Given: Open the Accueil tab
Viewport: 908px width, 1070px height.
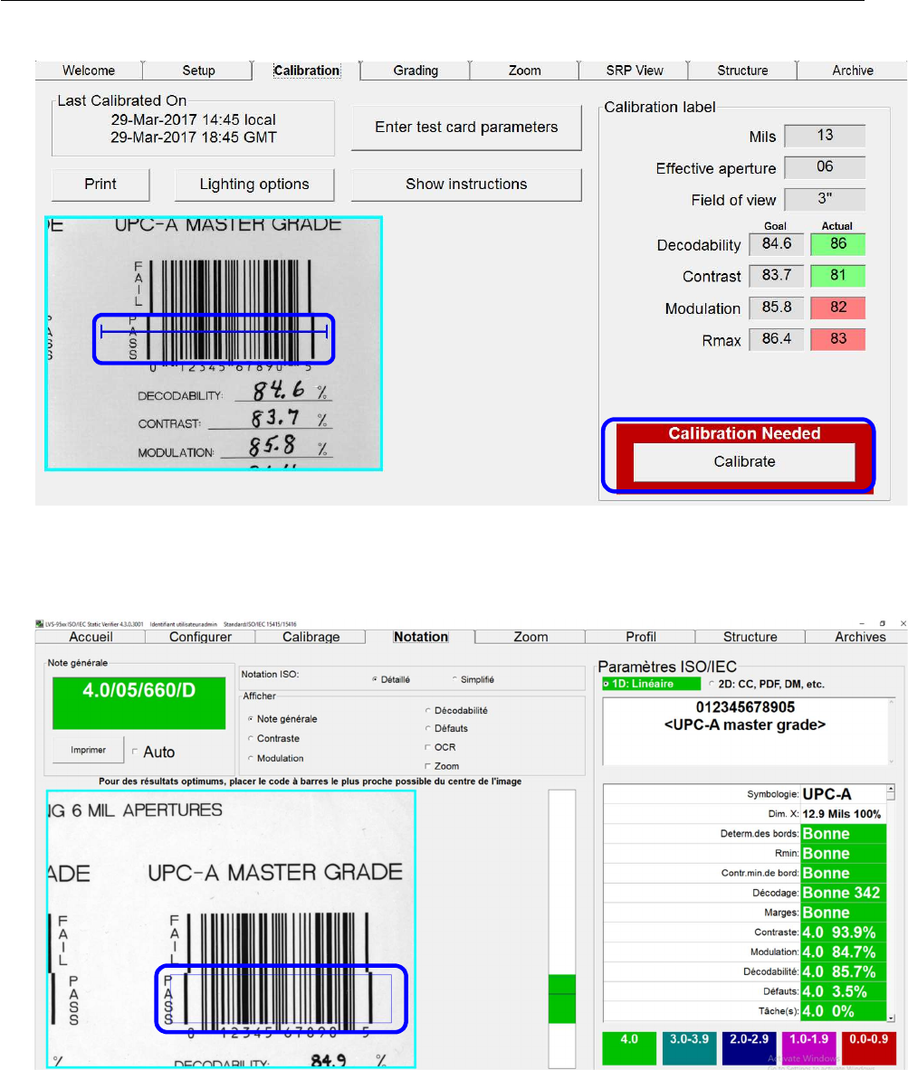Looking at the screenshot, I should click(91, 637).
